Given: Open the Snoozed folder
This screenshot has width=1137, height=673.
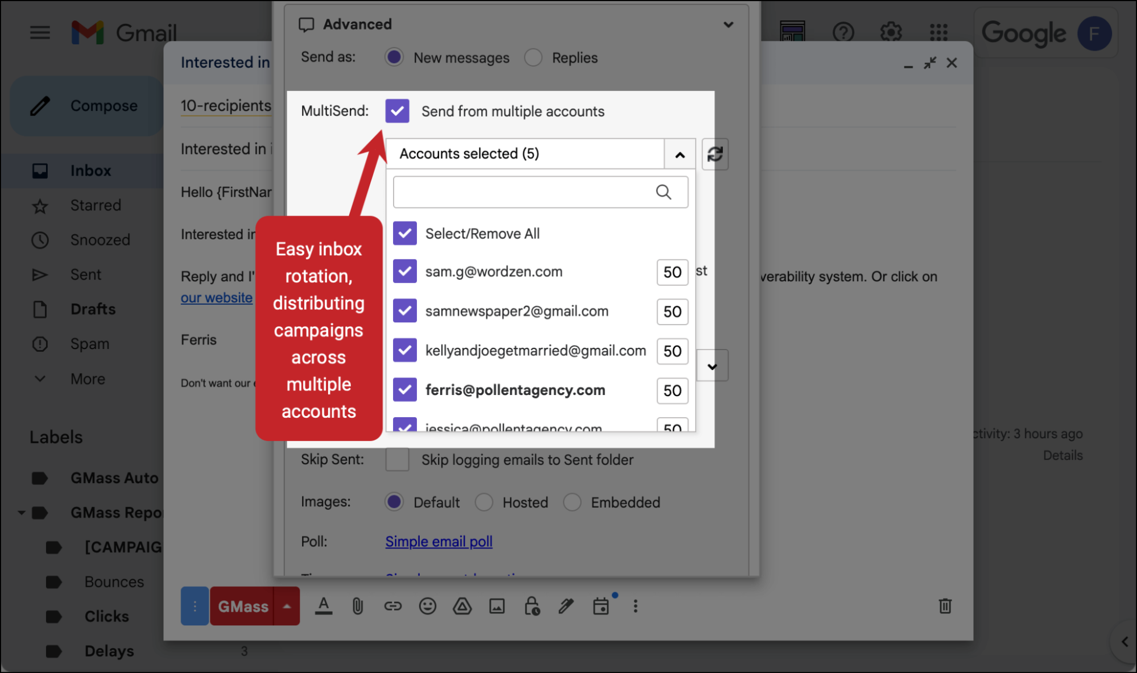Looking at the screenshot, I should point(100,240).
